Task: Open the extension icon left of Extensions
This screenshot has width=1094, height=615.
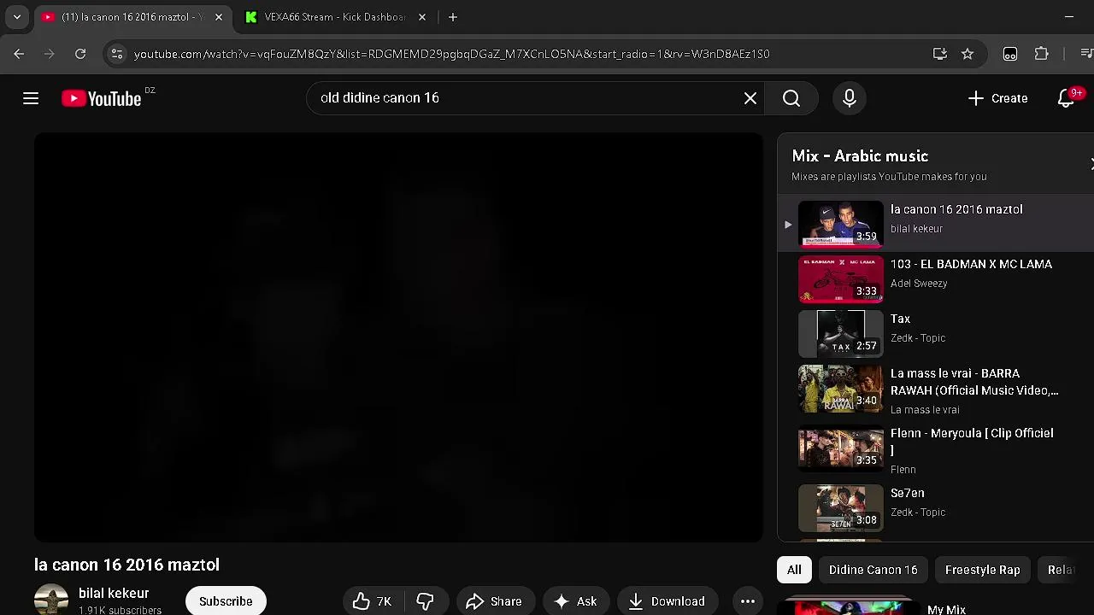Action: pos(1010,54)
